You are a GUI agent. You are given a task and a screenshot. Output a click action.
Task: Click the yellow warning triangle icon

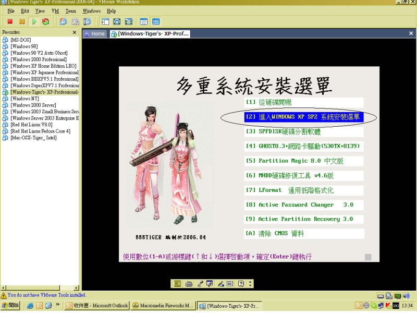pos(4,295)
